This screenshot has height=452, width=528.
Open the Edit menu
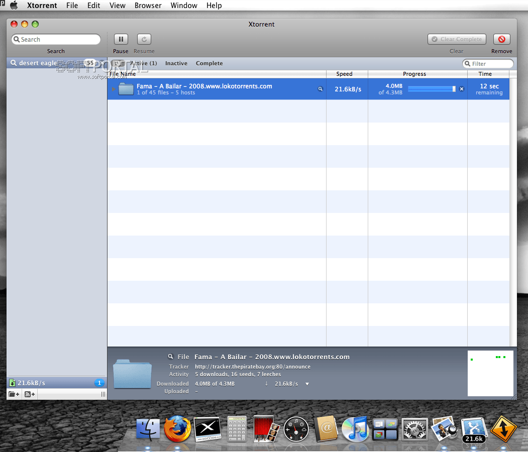(x=93, y=6)
